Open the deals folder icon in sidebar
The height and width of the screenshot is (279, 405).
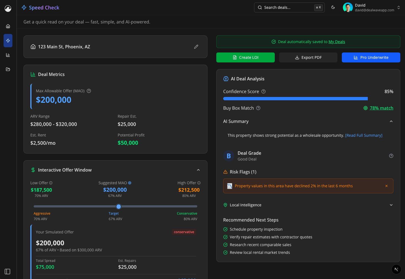[x=8, y=69]
